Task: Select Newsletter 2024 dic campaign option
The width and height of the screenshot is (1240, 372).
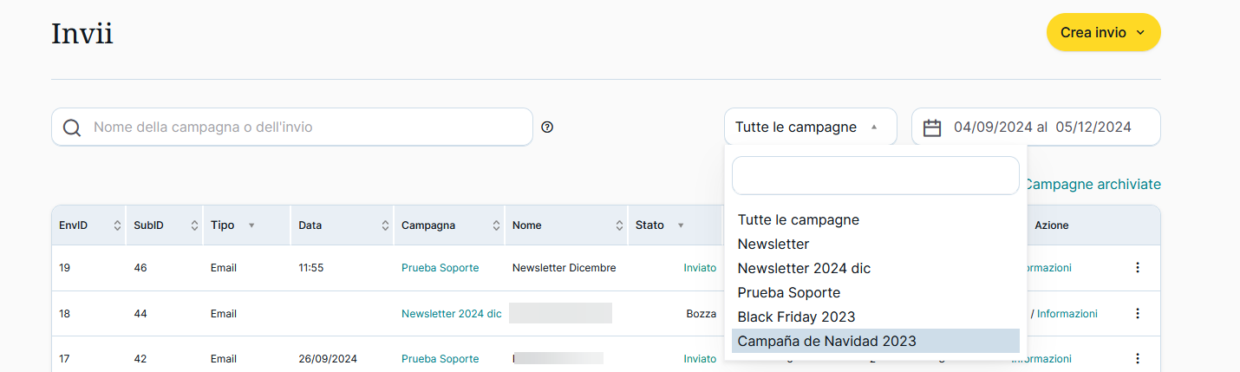Action: pyautogui.click(x=804, y=269)
